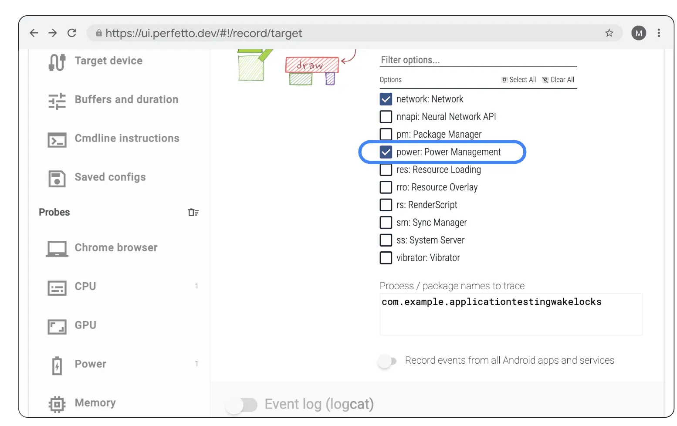Open Buffers and duration settings

(x=126, y=100)
